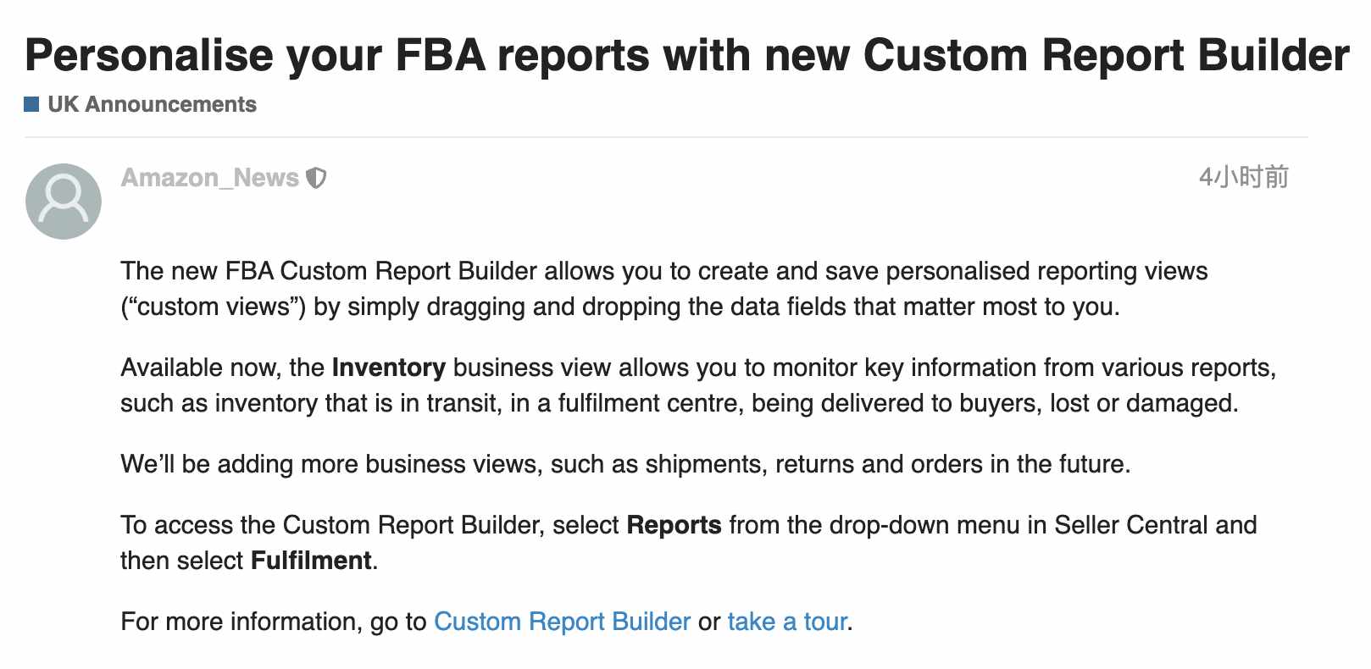
Task: Click the words 'For more information, go to'
Action: coord(273,622)
